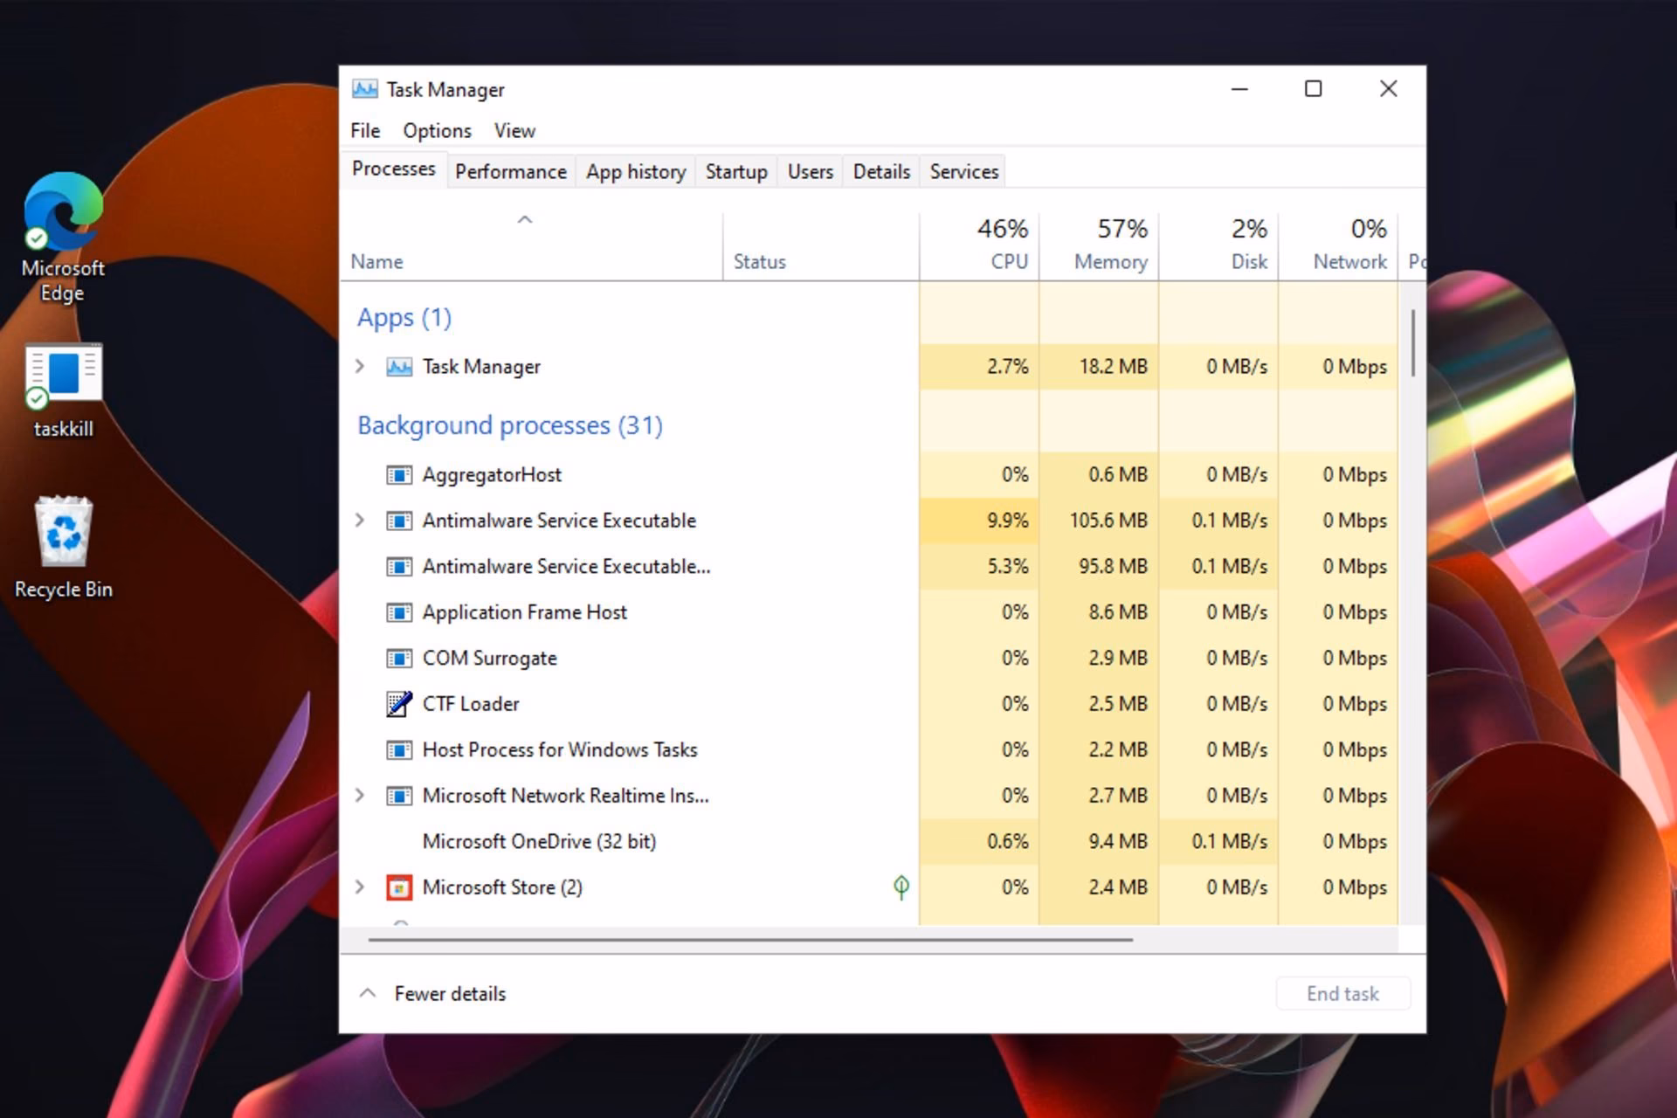This screenshot has height=1118, width=1677.
Task: Select the AggregatorHost process name
Action: (492, 475)
